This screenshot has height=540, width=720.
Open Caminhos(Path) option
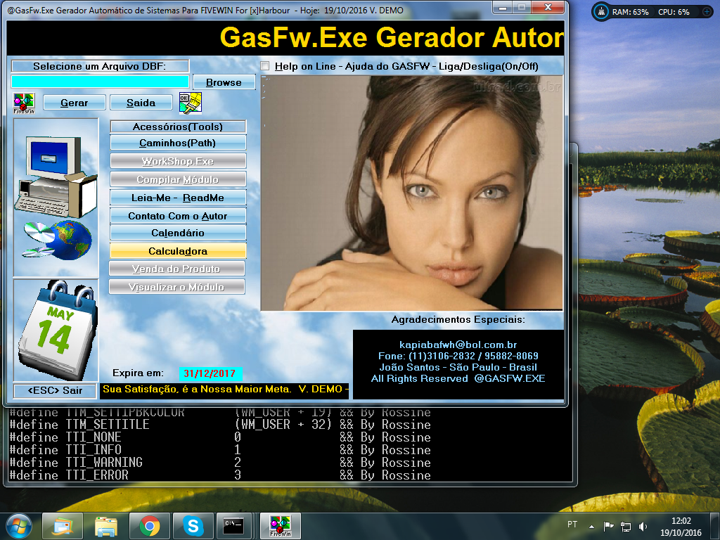pos(178,143)
